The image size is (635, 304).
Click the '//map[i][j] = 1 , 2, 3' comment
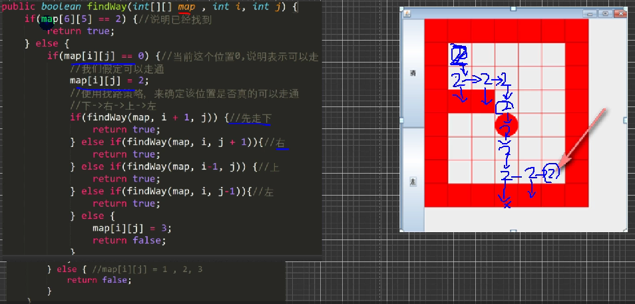pyautogui.click(x=147, y=269)
